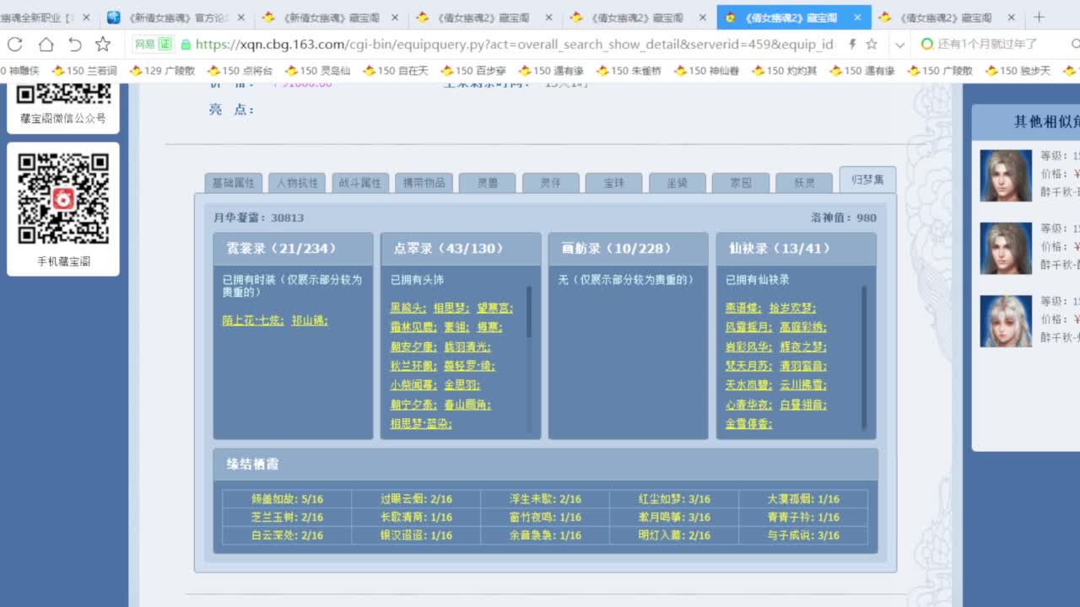Switch to the 《新倩女幽魂》藏宝阁 browser tab
This screenshot has height=607, width=1080.
[331, 17]
